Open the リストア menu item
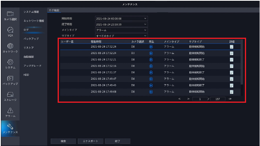The width and height of the screenshot is (260, 146). (x=29, y=48)
